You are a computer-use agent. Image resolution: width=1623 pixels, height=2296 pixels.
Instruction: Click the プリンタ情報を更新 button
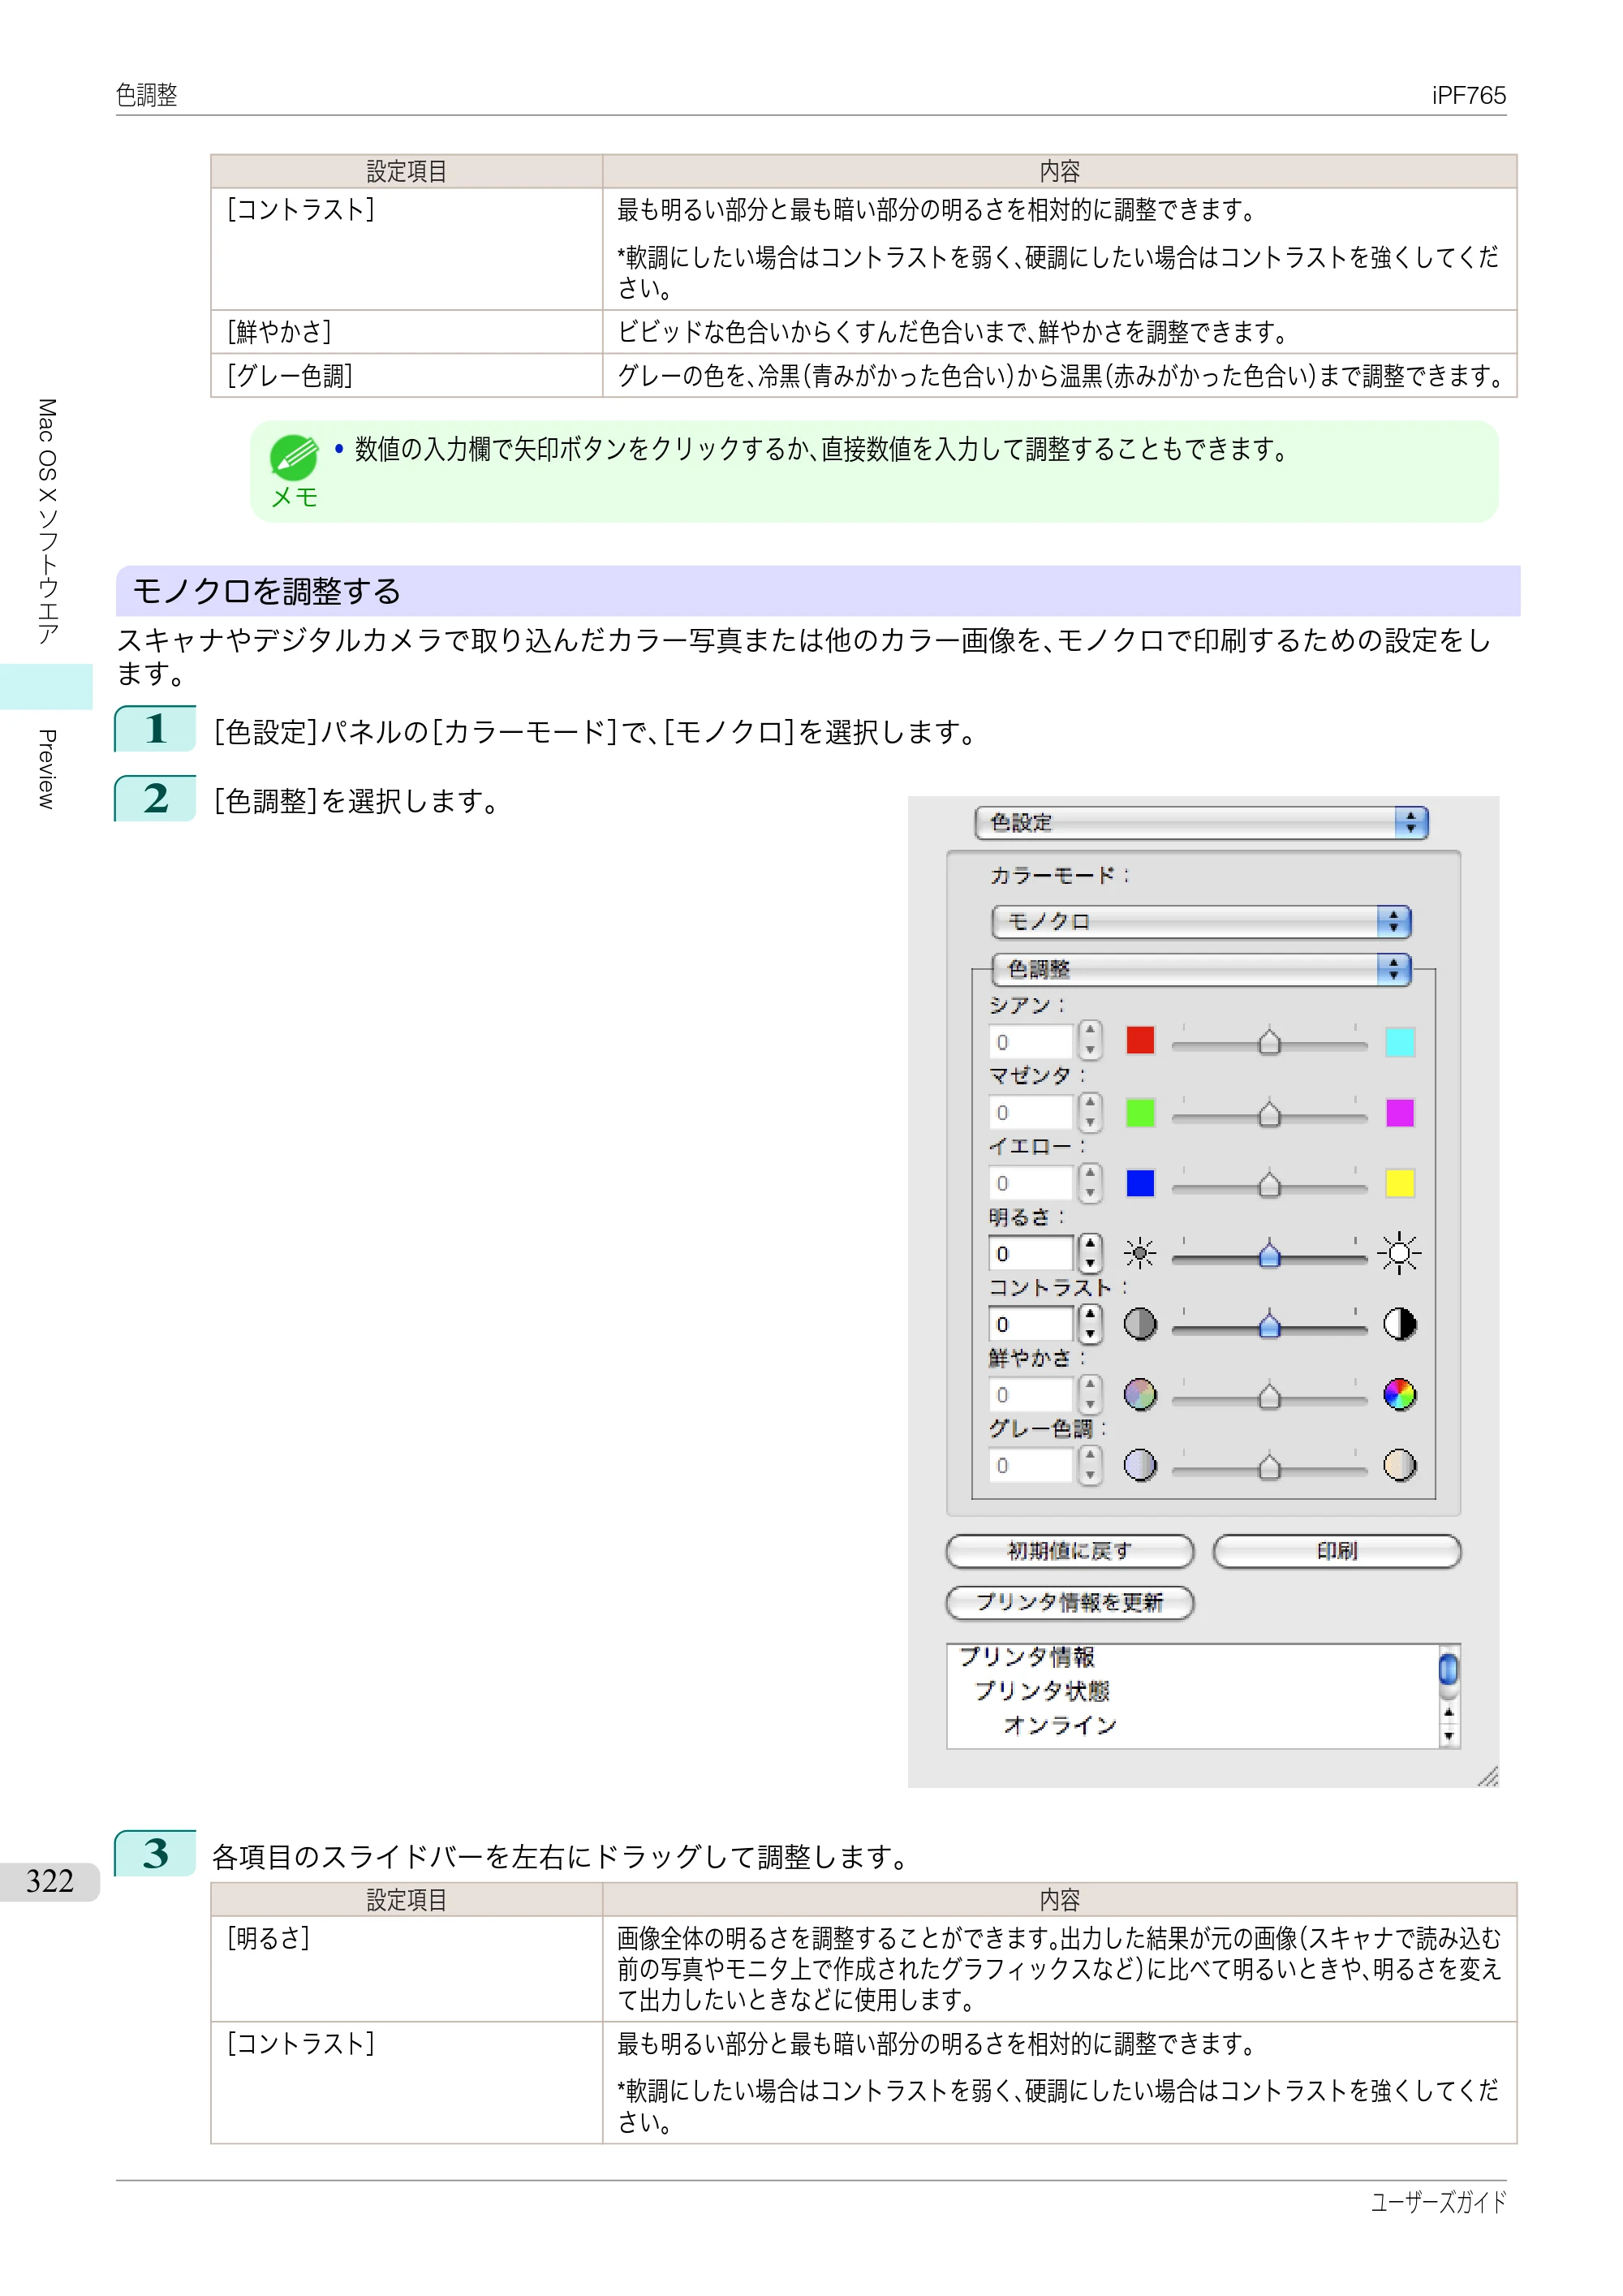[1069, 1602]
